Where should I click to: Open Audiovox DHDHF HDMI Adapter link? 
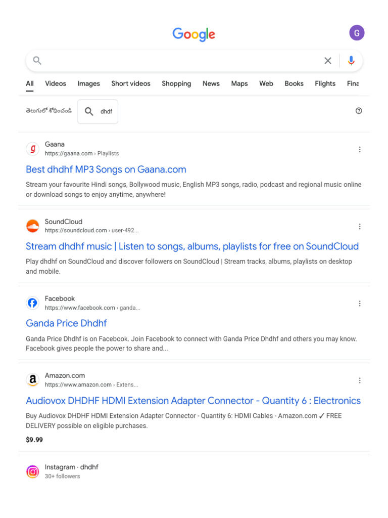click(193, 401)
